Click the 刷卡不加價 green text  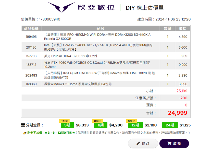tap(35, 133)
